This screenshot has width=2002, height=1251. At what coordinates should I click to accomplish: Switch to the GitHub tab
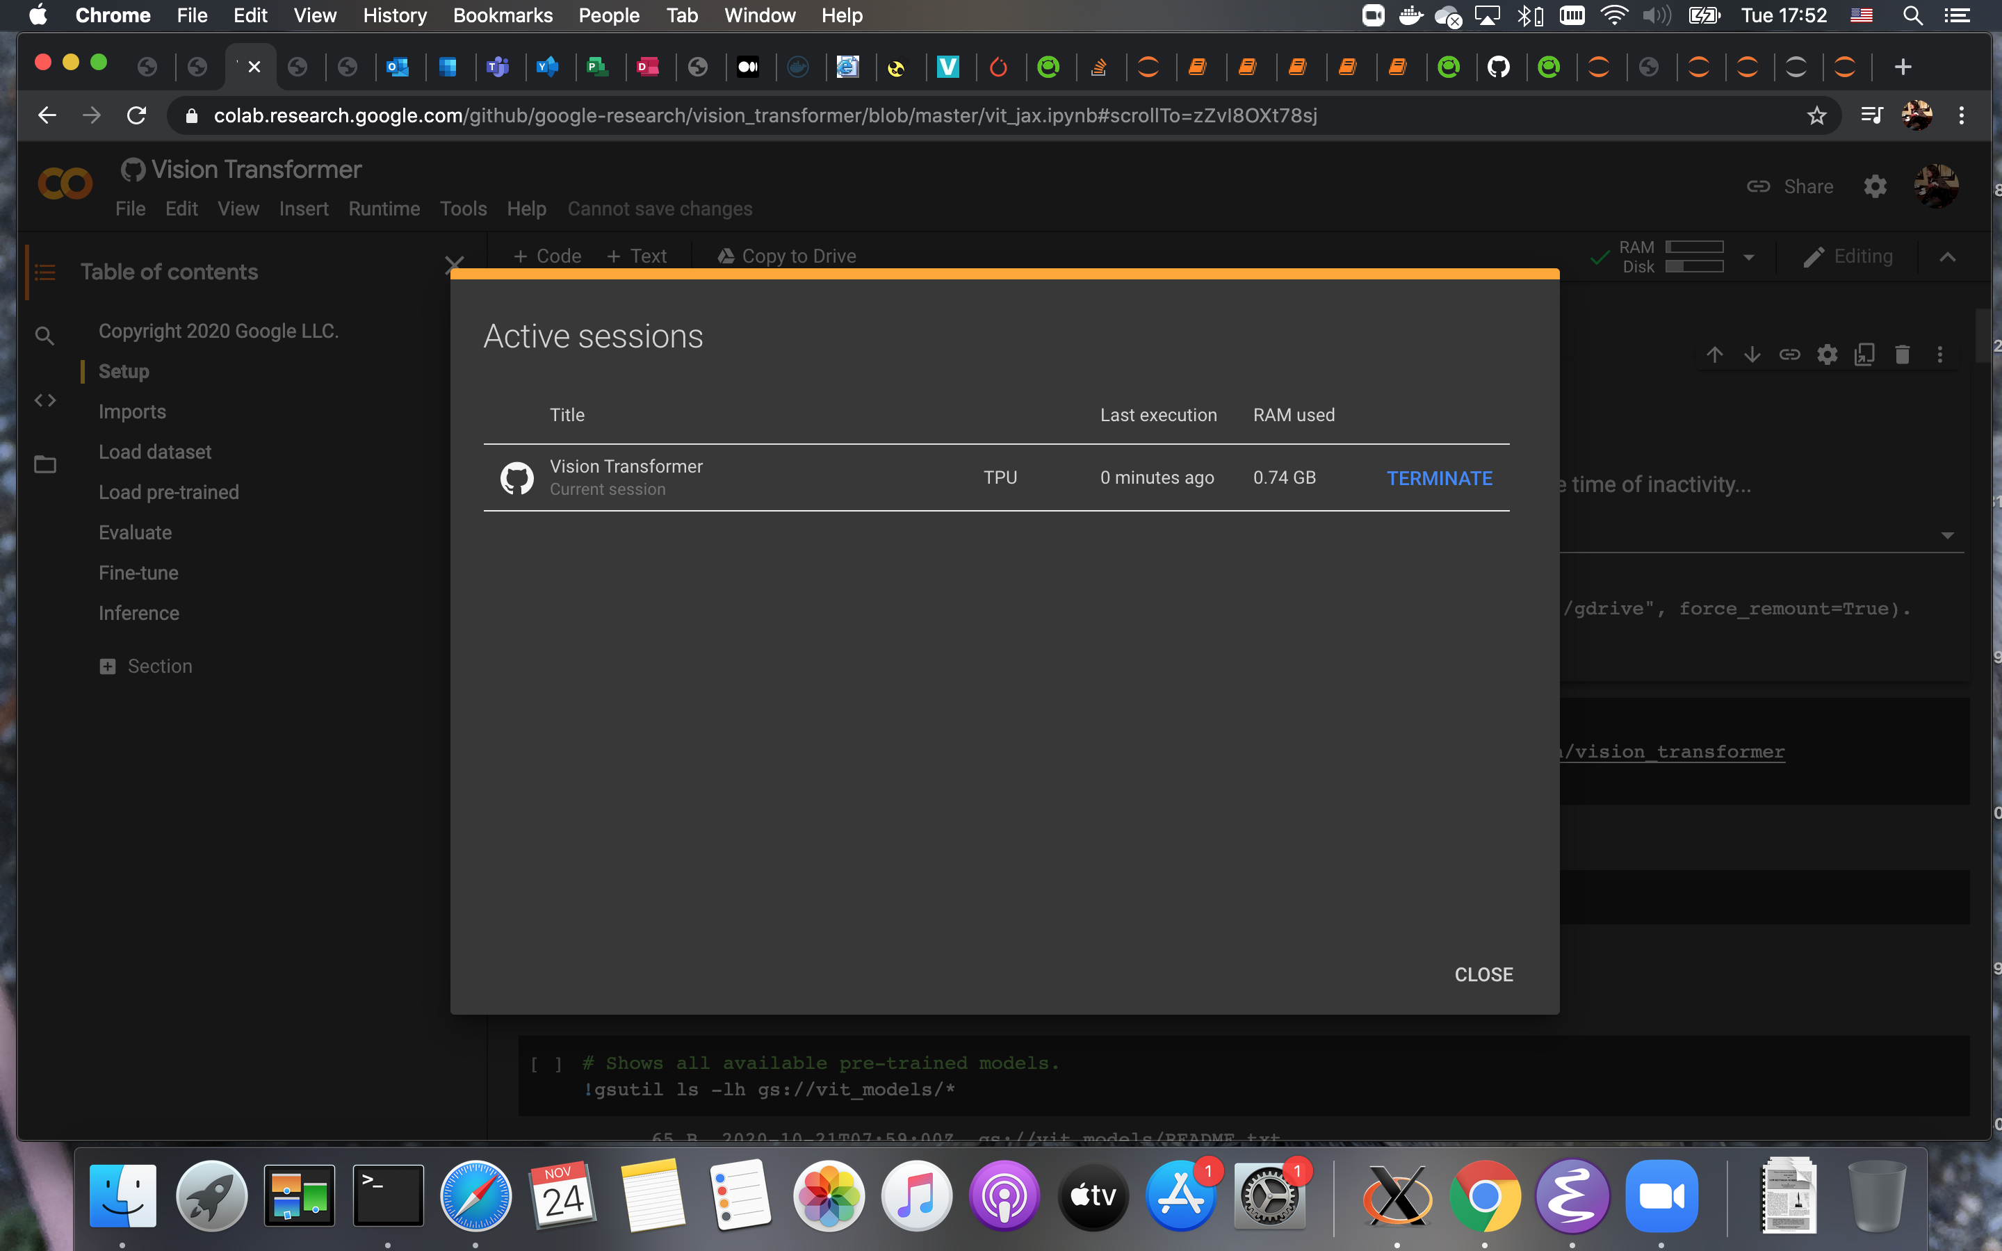(x=1498, y=67)
